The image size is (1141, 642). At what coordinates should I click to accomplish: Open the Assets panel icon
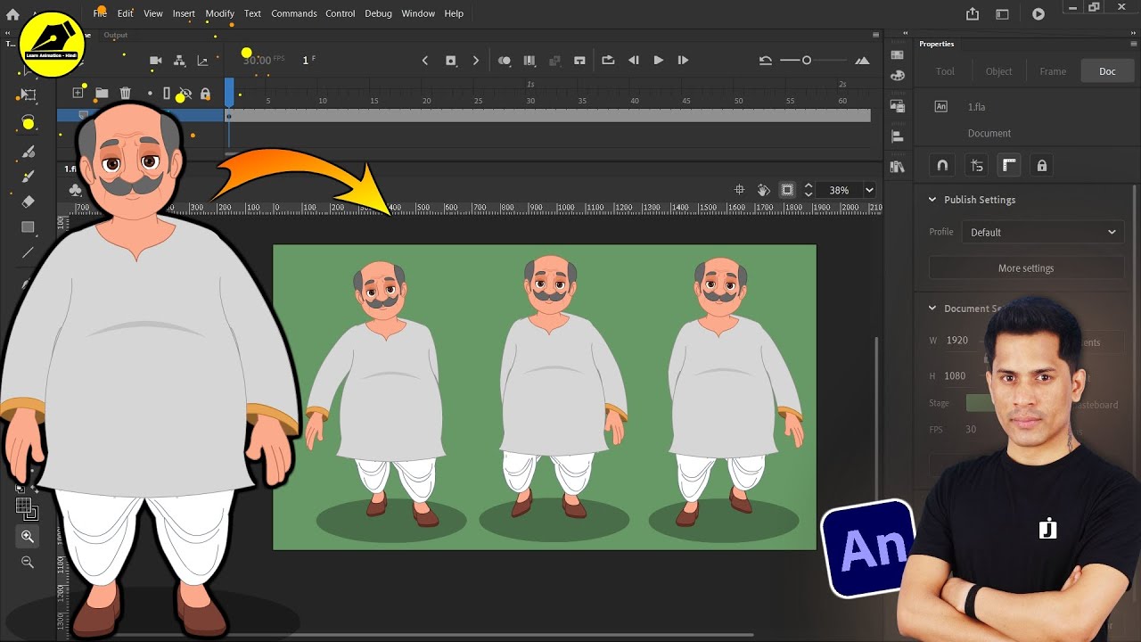click(898, 106)
